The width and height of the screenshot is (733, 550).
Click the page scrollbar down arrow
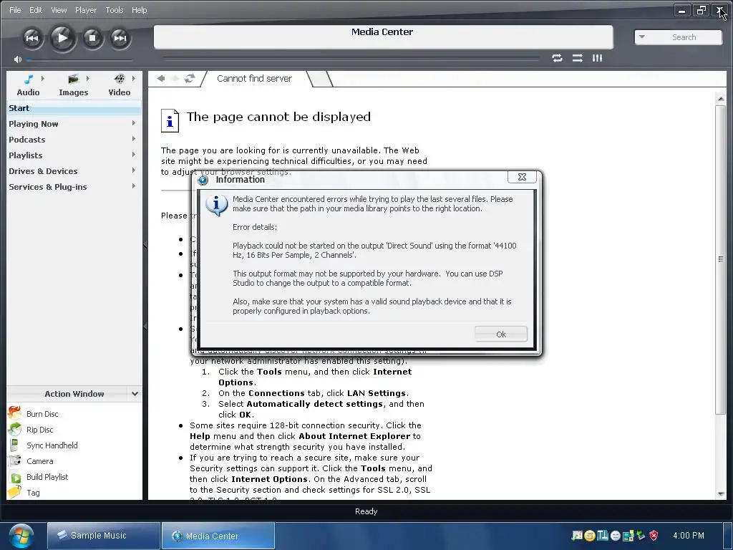[x=720, y=493]
